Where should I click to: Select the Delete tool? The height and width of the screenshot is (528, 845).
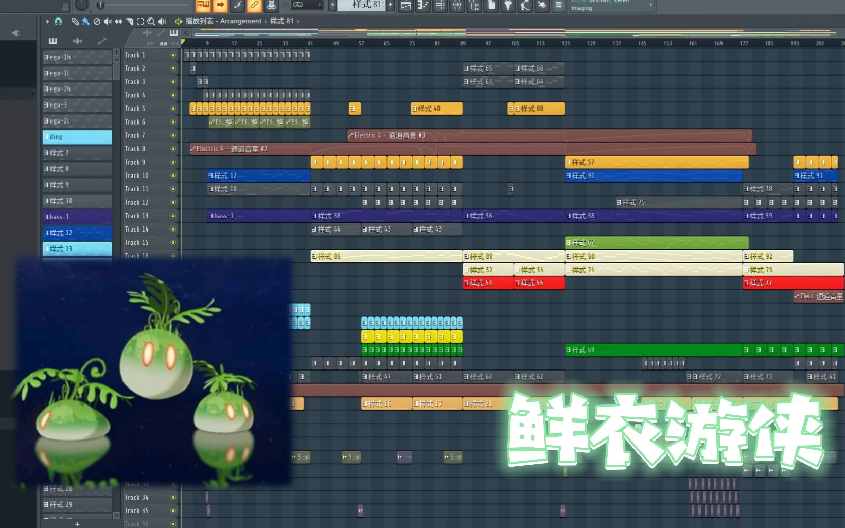tap(96, 21)
